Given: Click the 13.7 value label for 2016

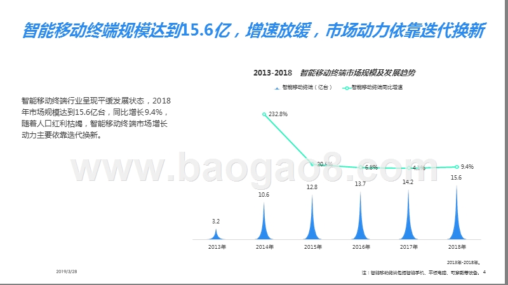Looking at the screenshot, I should coord(360,184).
